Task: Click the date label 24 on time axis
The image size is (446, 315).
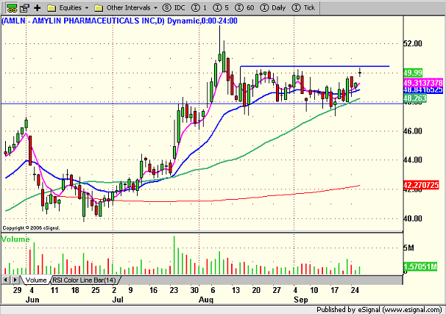Action: coord(355,290)
